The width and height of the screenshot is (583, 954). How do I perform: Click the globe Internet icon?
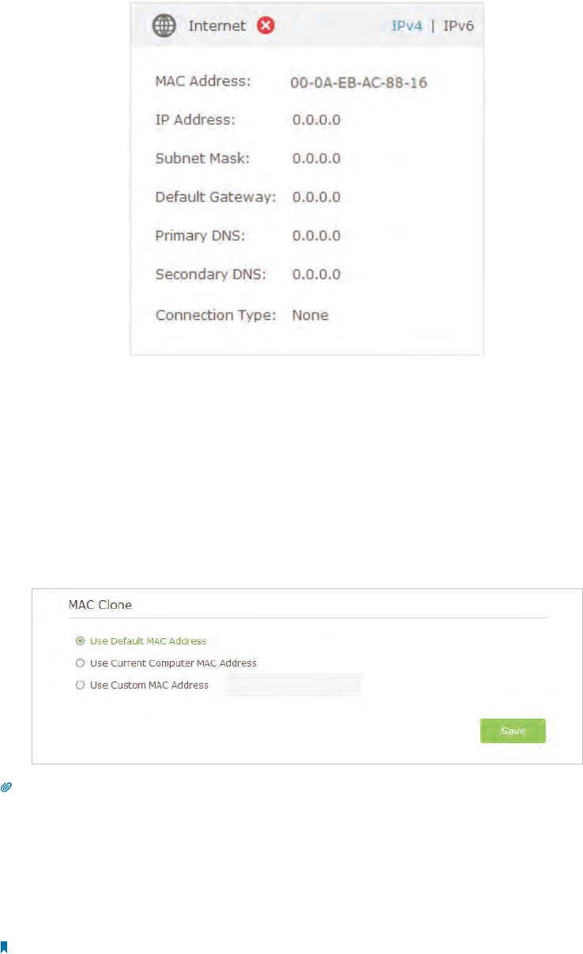pos(165,26)
